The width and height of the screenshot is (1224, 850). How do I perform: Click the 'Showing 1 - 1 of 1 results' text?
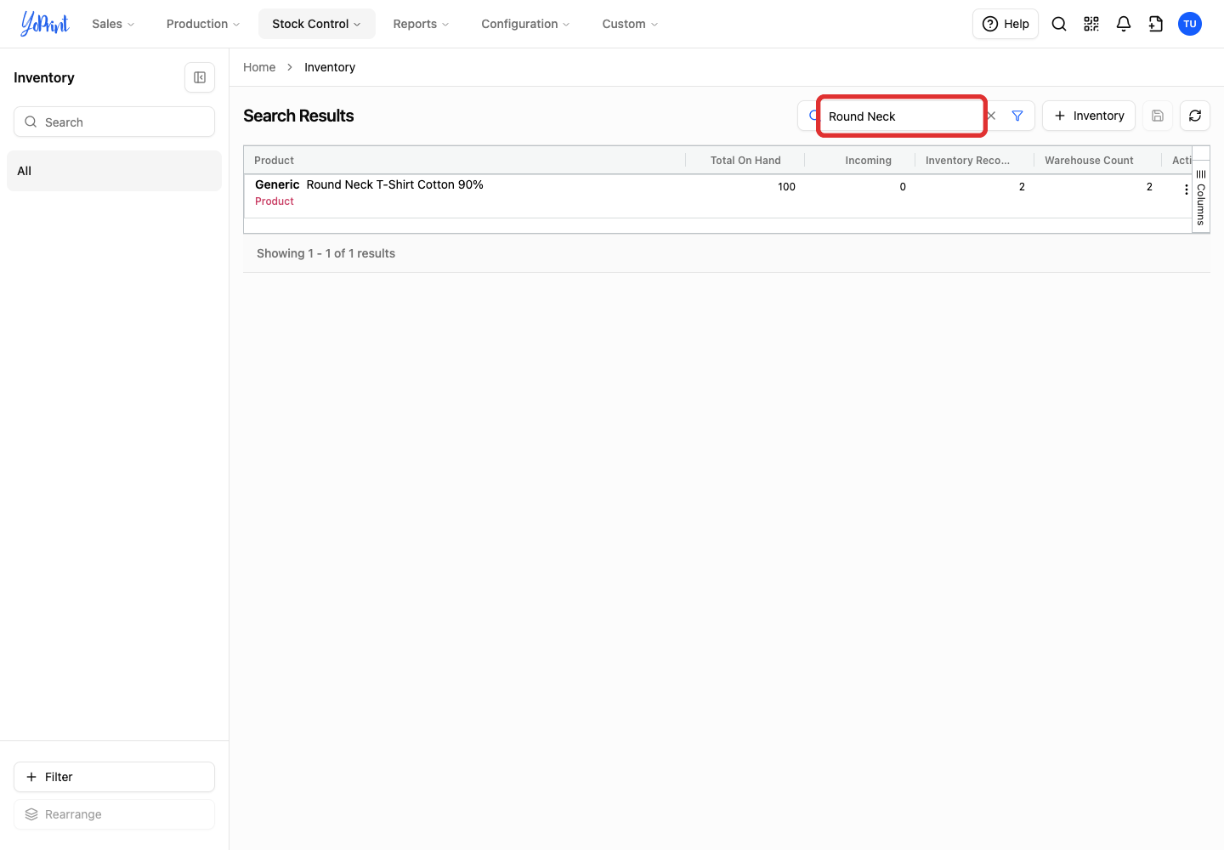click(326, 253)
